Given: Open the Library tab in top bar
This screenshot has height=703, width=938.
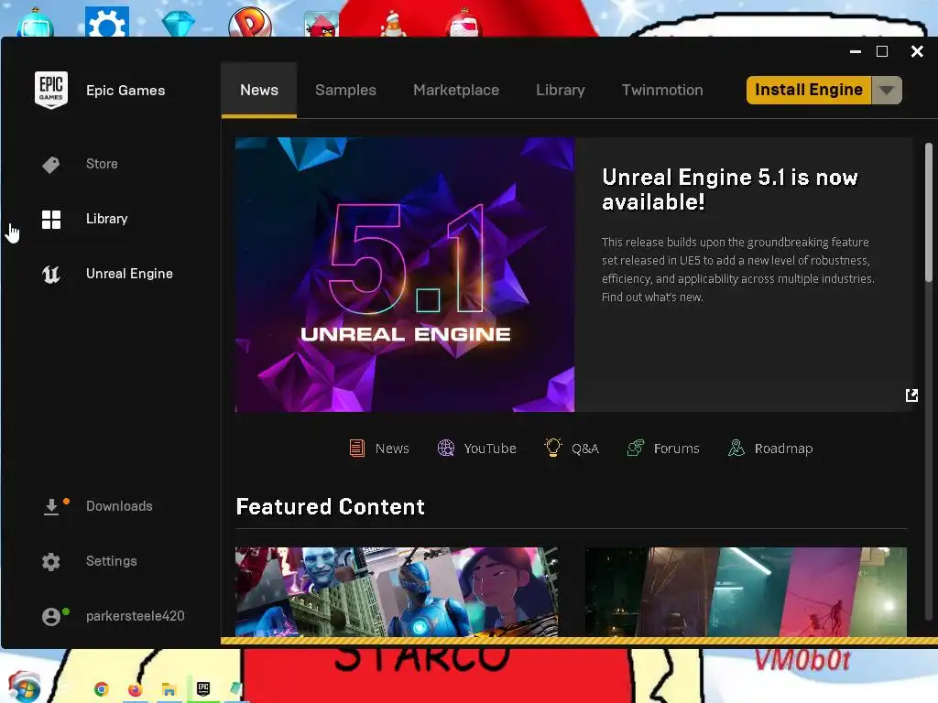Looking at the screenshot, I should point(561,91).
